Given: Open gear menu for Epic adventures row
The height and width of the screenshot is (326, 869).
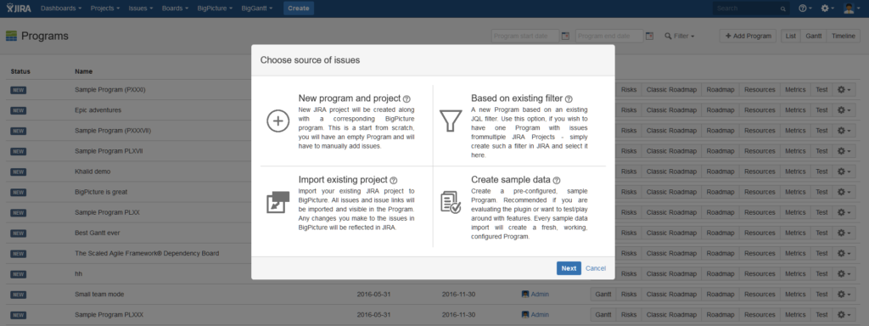Looking at the screenshot, I should tap(844, 110).
